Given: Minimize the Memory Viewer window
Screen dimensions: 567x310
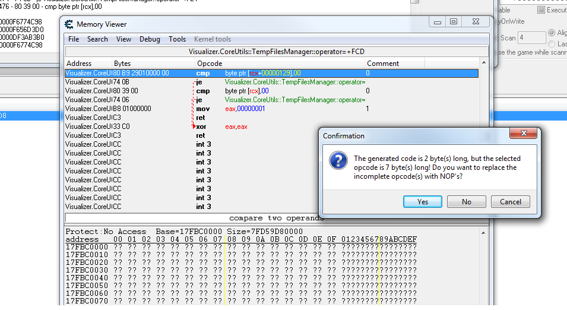Looking at the screenshot, I should coord(438,22).
